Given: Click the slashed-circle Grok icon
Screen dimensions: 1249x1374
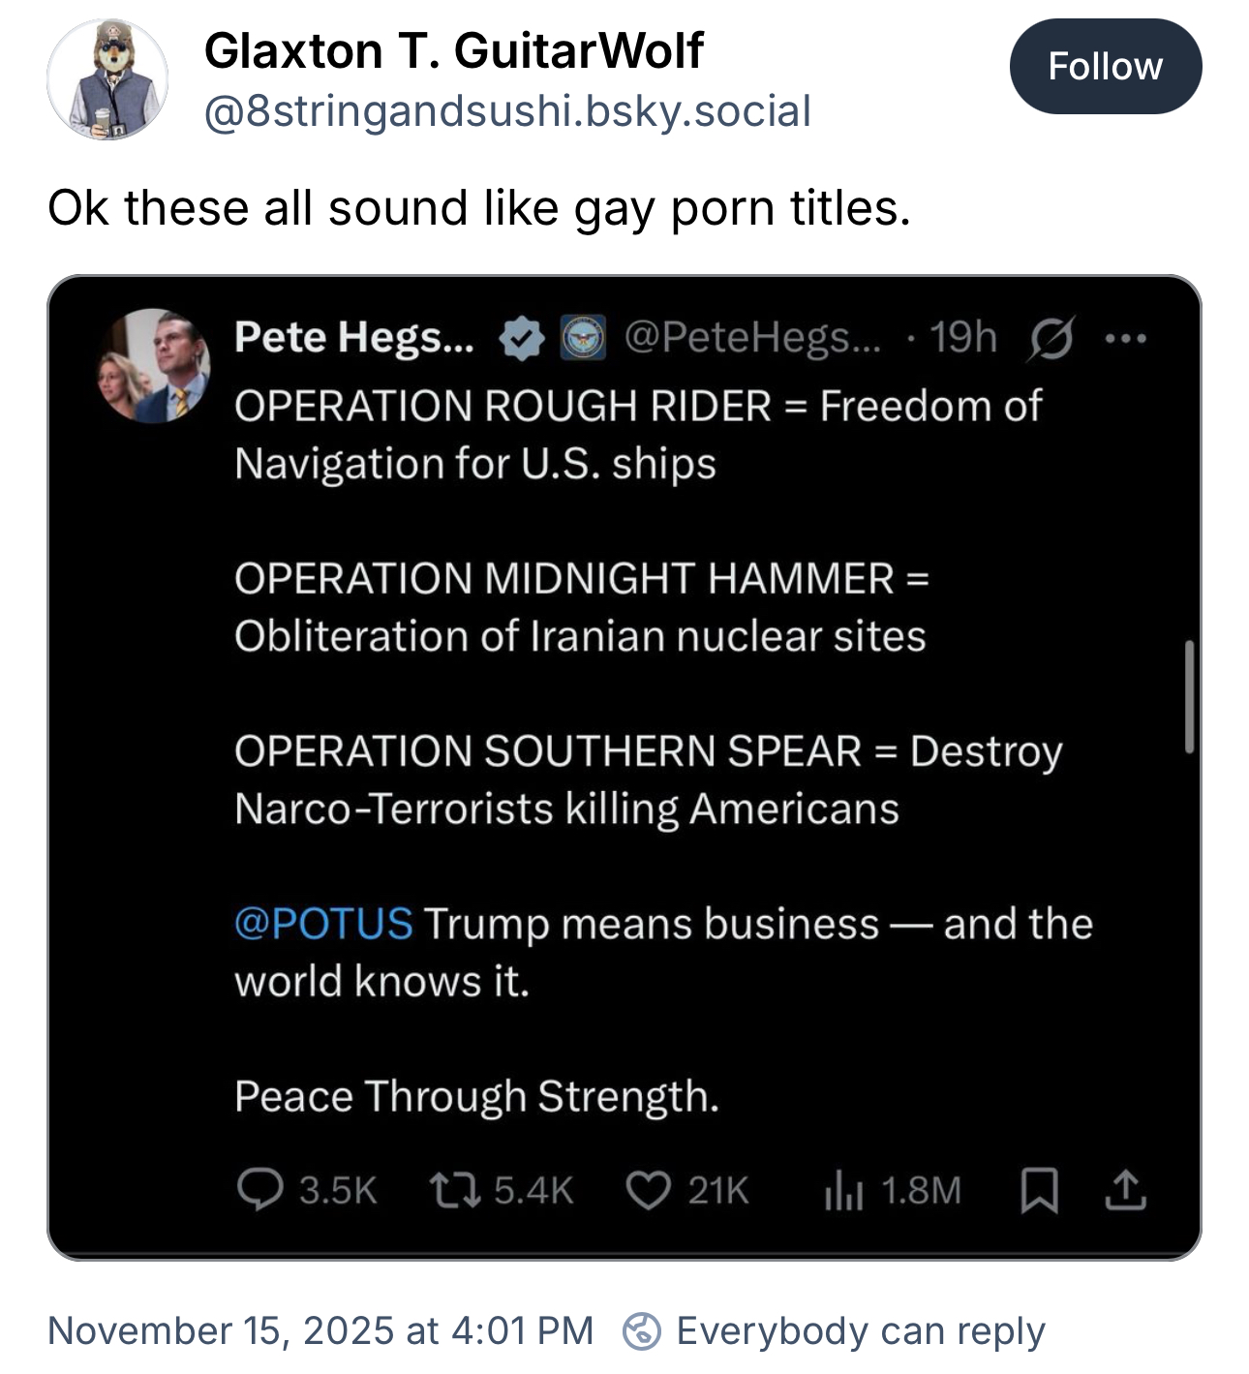Looking at the screenshot, I should point(1051,339).
